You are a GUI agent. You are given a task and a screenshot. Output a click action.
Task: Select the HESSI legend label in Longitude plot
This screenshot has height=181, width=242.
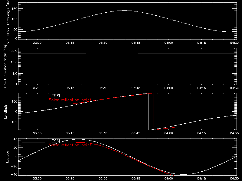tap(54, 96)
